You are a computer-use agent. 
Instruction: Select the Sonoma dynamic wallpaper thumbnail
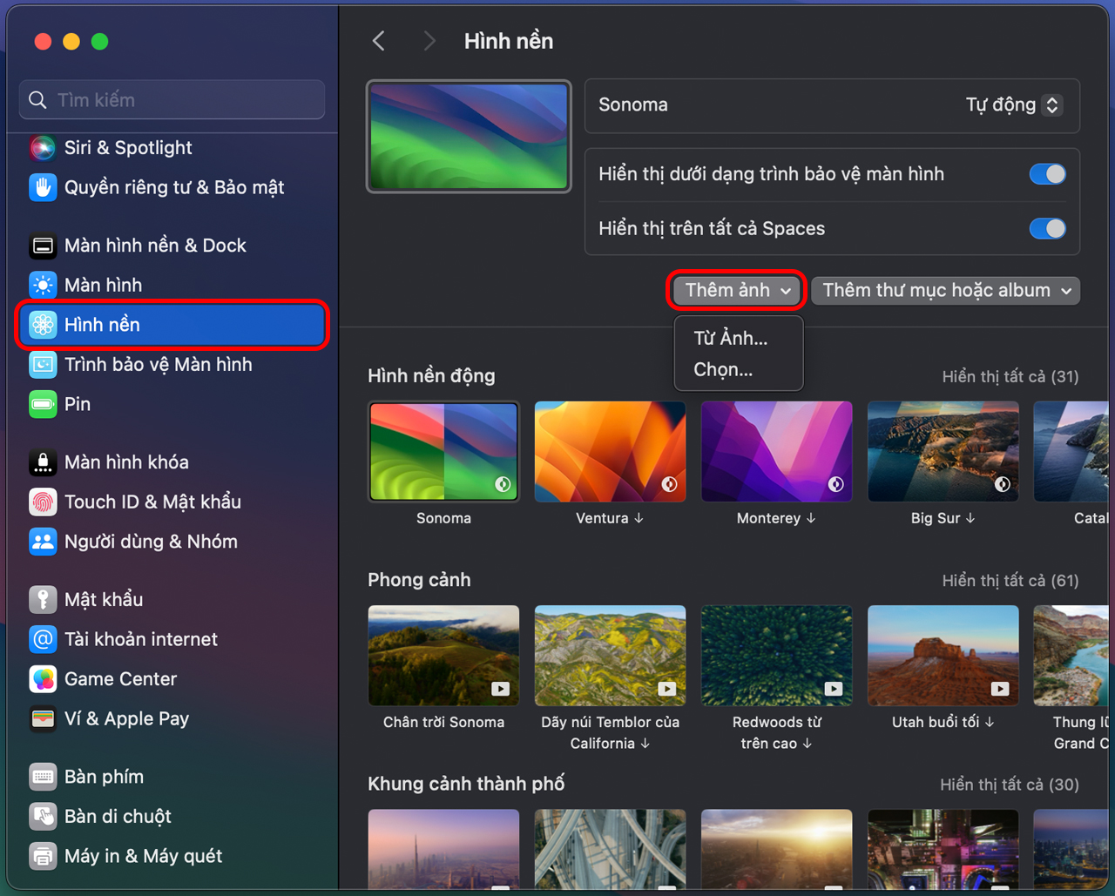point(444,452)
